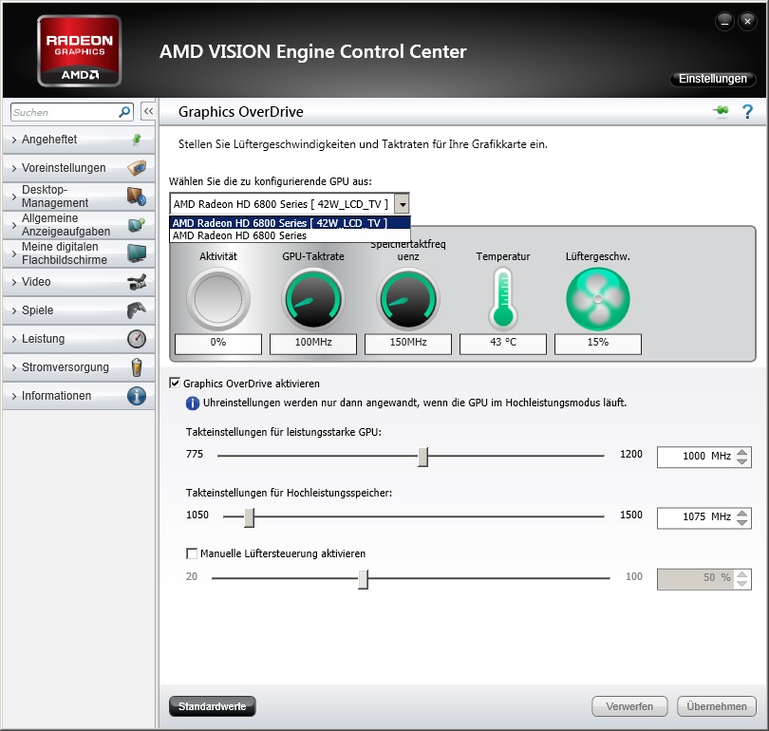The width and height of the screenshot is (769, 731).
Task: Open the Einstellungen menu button
Action: click(713, 79)
